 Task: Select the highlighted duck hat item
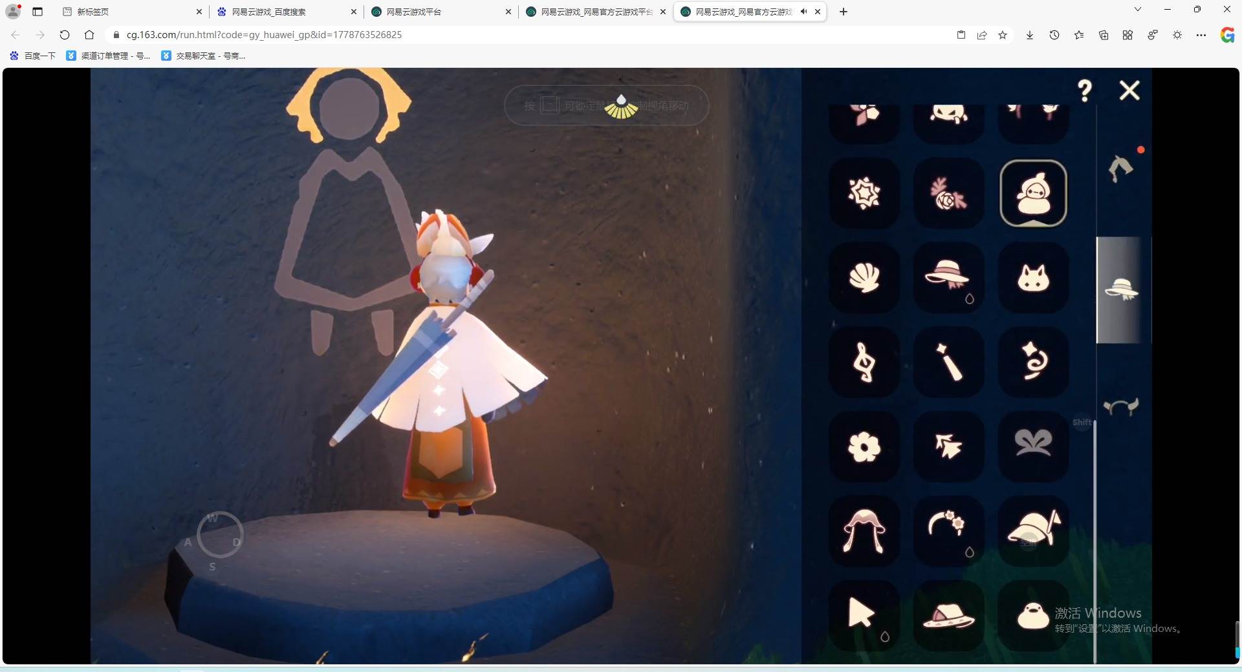[1033, 193]
